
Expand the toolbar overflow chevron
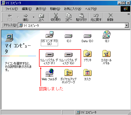point(128,14)
